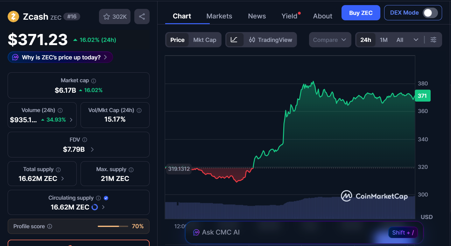Click the info icon beside Vol/Mkt Cap (24h)

click(x=139, y=110)
